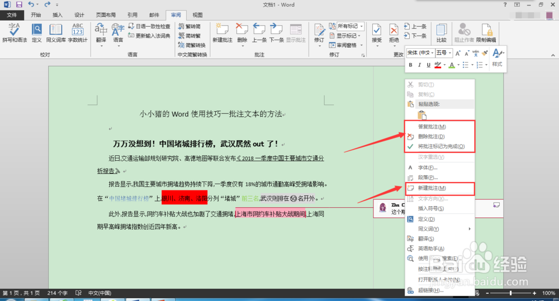559x301 pixels.
Task: Click the 拒绝 reject change button
Action: 394,35
